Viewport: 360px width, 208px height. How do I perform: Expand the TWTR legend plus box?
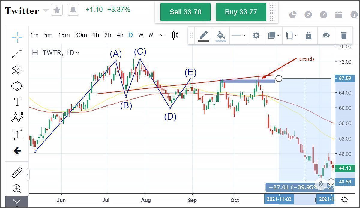35,53
